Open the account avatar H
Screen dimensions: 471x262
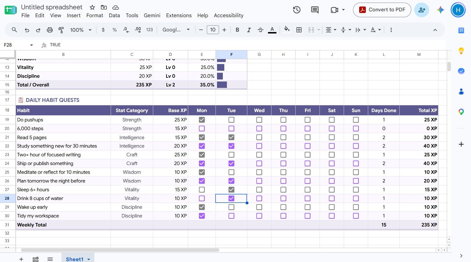click(x=458, y=10)
